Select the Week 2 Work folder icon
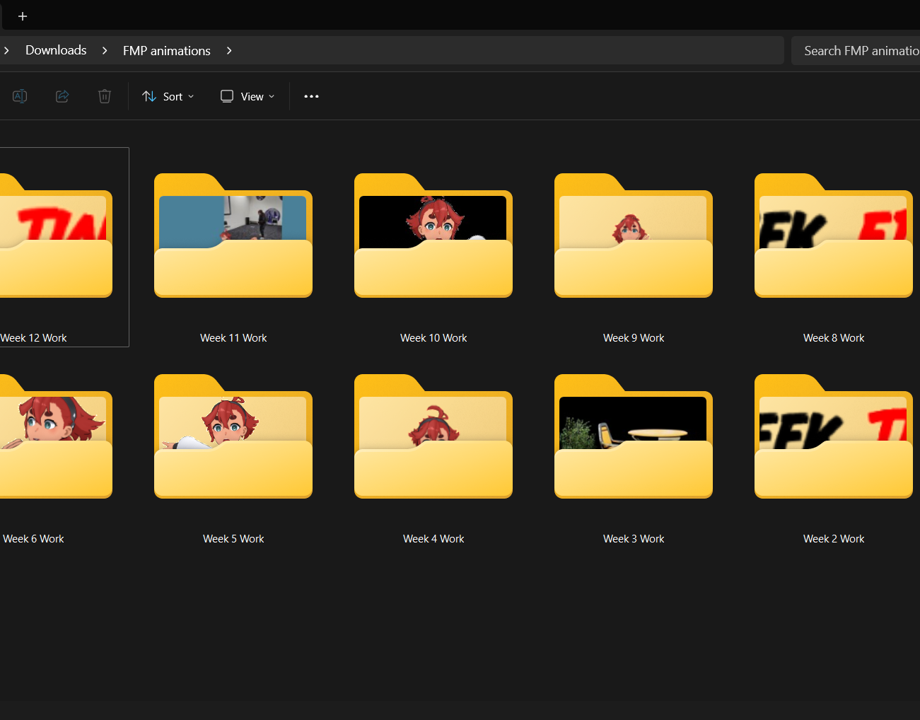The image size is (920, 720). [834, 436]
